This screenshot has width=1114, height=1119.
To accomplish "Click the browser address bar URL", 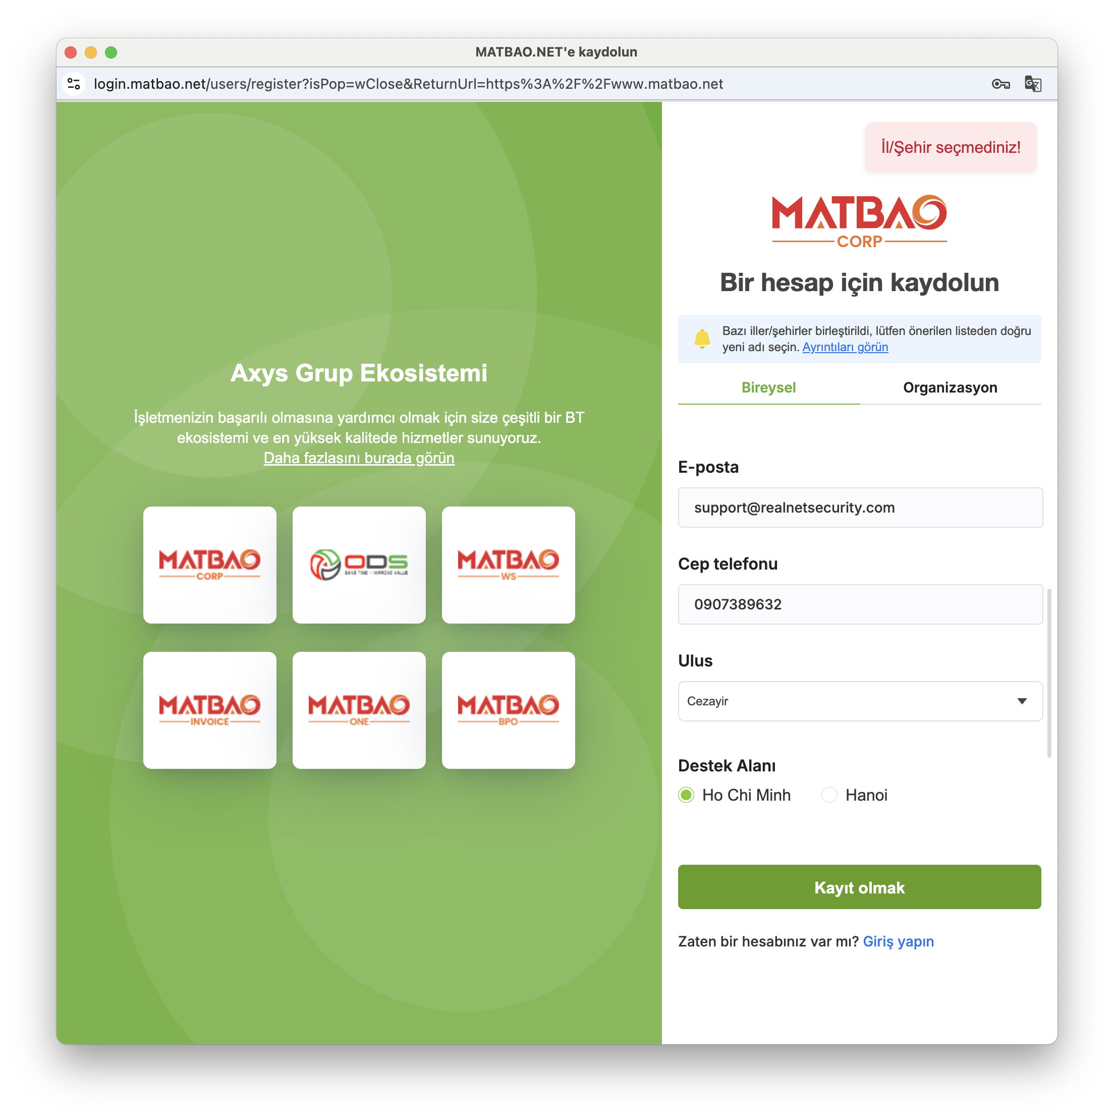I will point(408,84).
